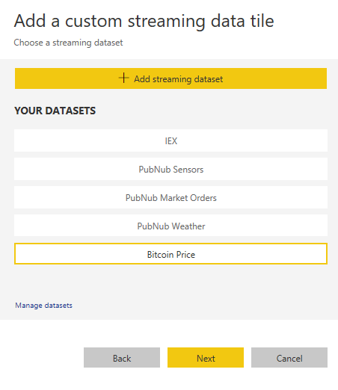Click the 'Choose a streaming dataset' subtitle

[x=68, y=43]
